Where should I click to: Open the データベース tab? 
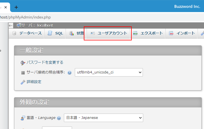[x=27, y=33]
